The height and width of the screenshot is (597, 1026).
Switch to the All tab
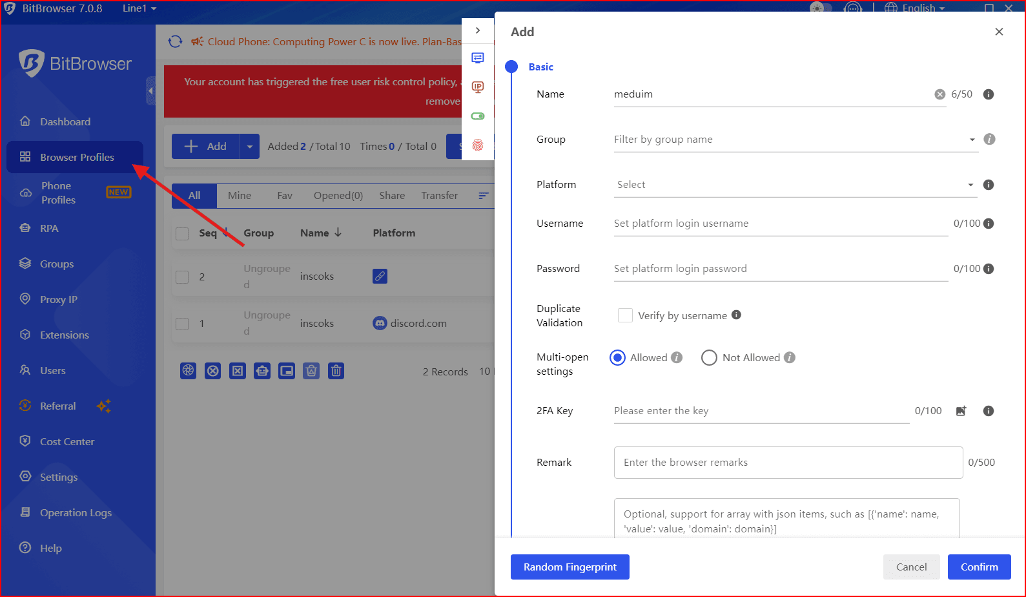pyautogui.click(x=194, y=195)
